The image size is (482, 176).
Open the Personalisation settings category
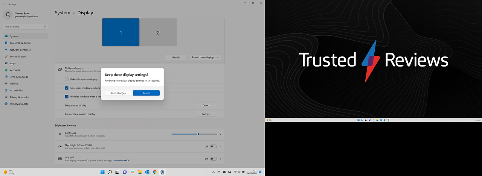tap(26, 56)
